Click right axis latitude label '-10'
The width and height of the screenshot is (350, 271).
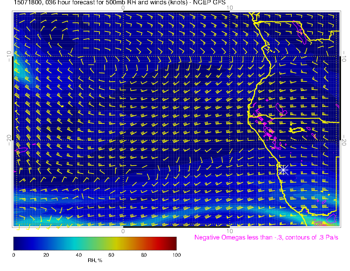coord(344,56)
